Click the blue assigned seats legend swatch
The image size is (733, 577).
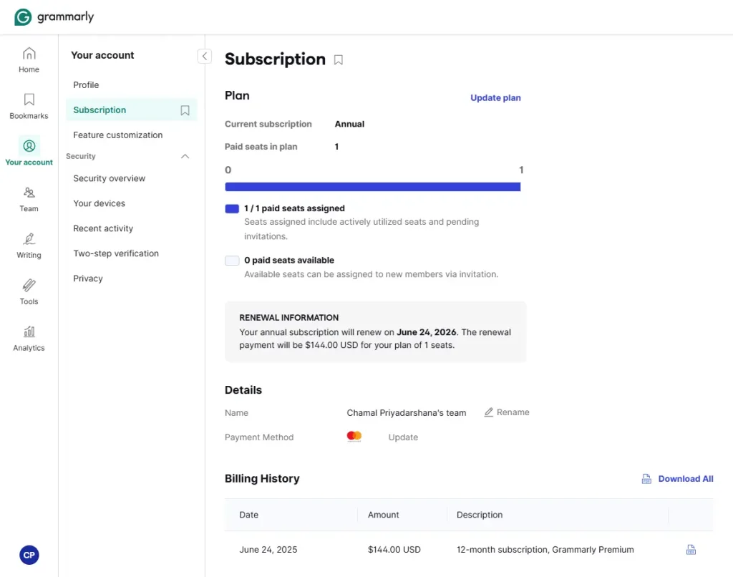pos(232,209)
